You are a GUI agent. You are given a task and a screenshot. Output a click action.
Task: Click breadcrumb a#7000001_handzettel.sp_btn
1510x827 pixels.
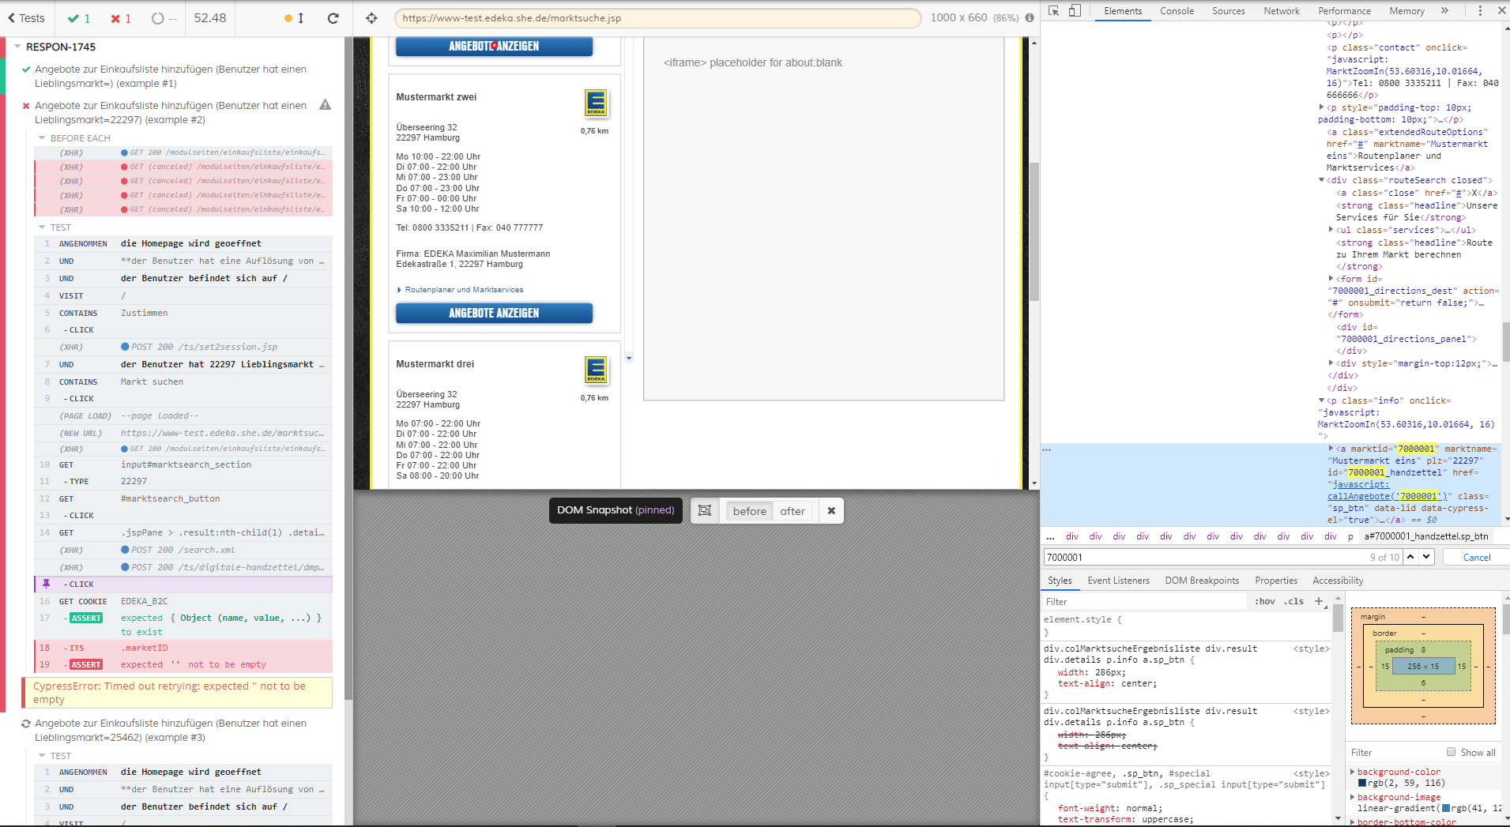pyautogui.click(x=1426, y=536)
